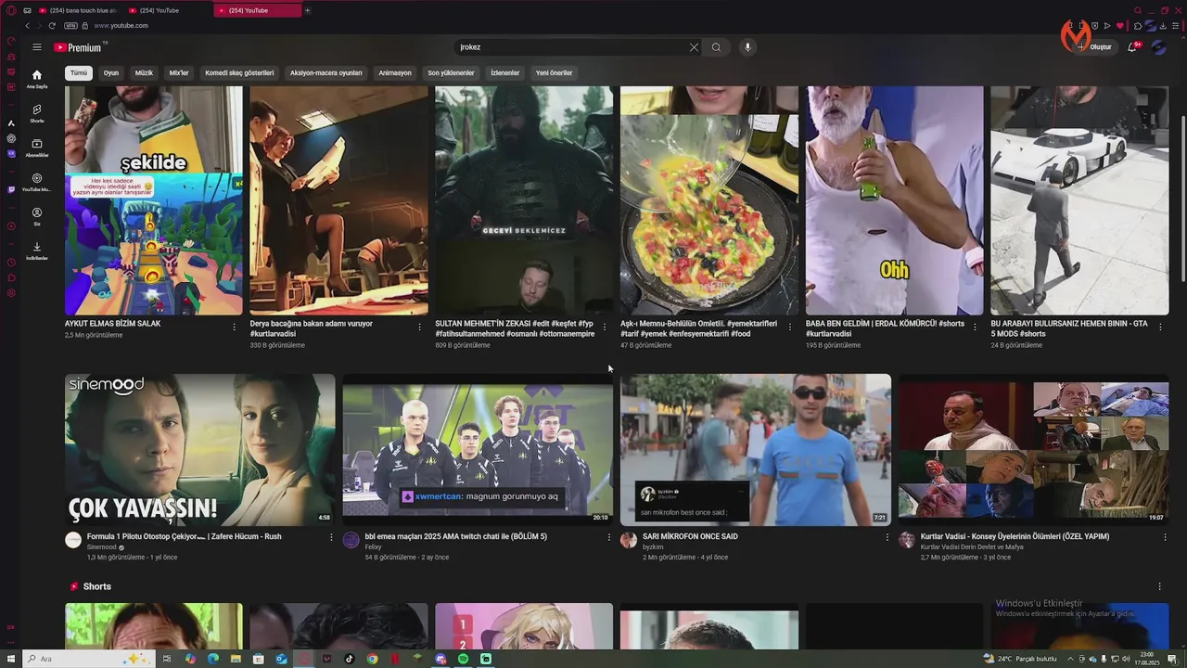
Task: Open the YouTube hamburger guide menu
Action: (37, 47)
